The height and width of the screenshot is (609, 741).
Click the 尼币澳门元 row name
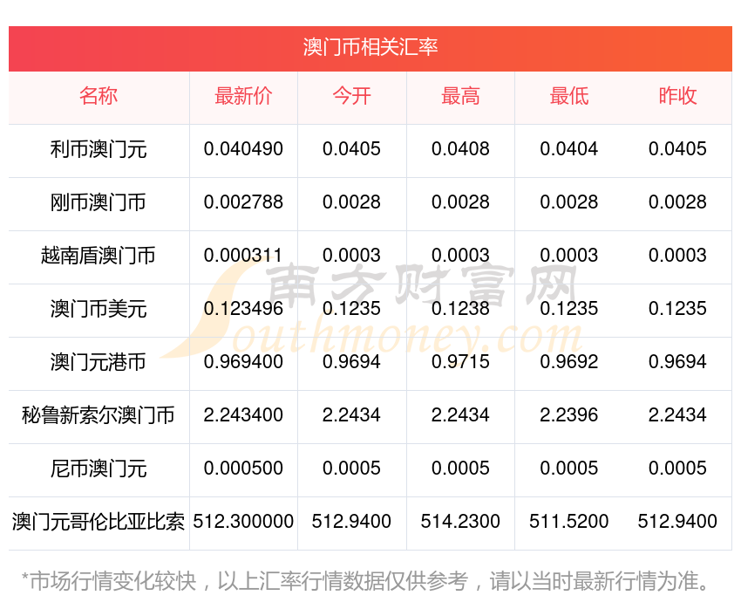(99, 469)
